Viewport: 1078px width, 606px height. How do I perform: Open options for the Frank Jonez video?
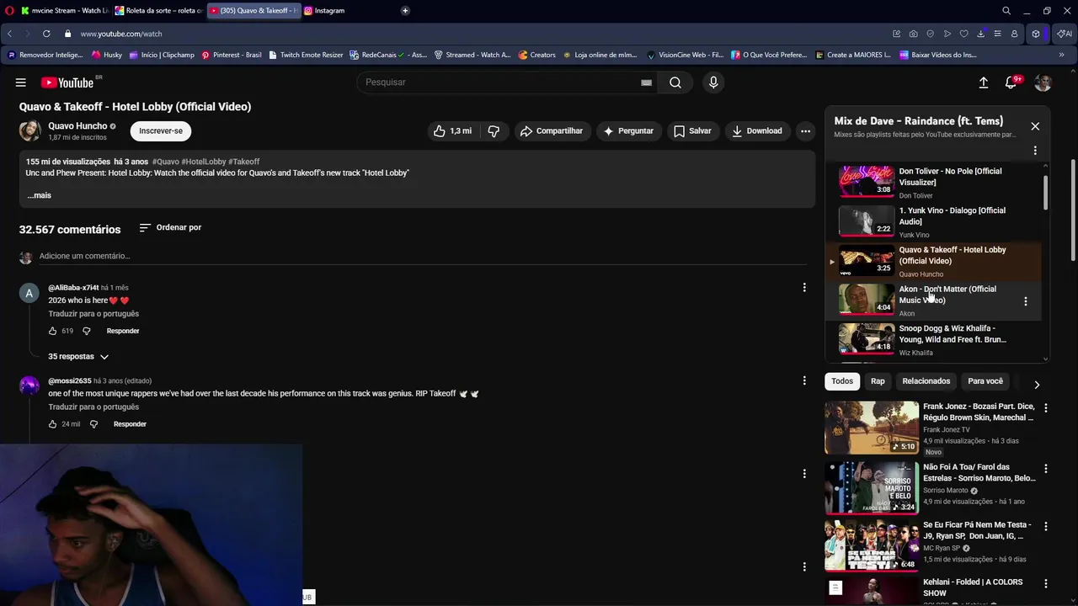coord(1046,408)
